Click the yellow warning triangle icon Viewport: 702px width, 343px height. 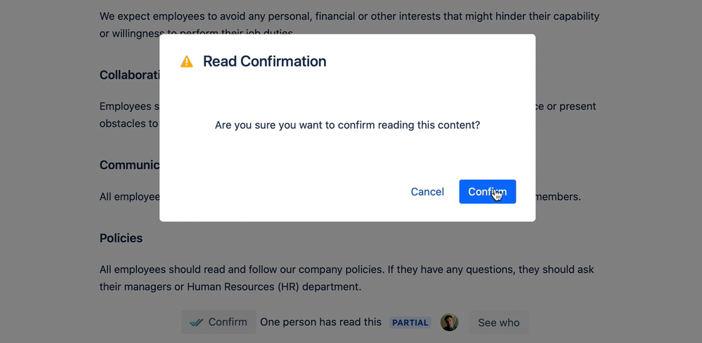[x=187, y=62]
